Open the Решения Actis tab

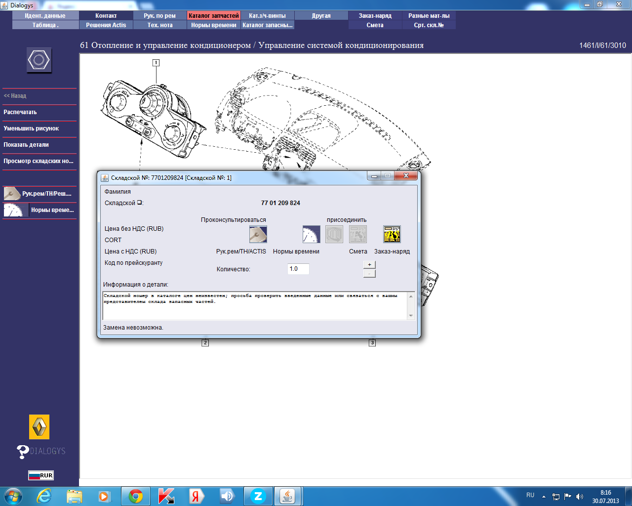click(106, 25)
